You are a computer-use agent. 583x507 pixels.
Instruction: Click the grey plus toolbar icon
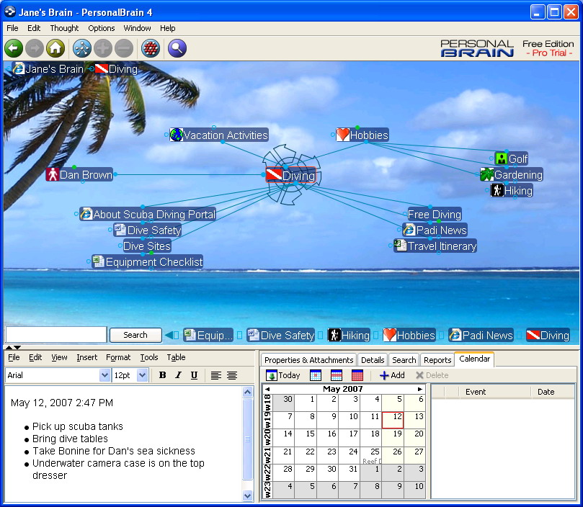coord(103,48)
